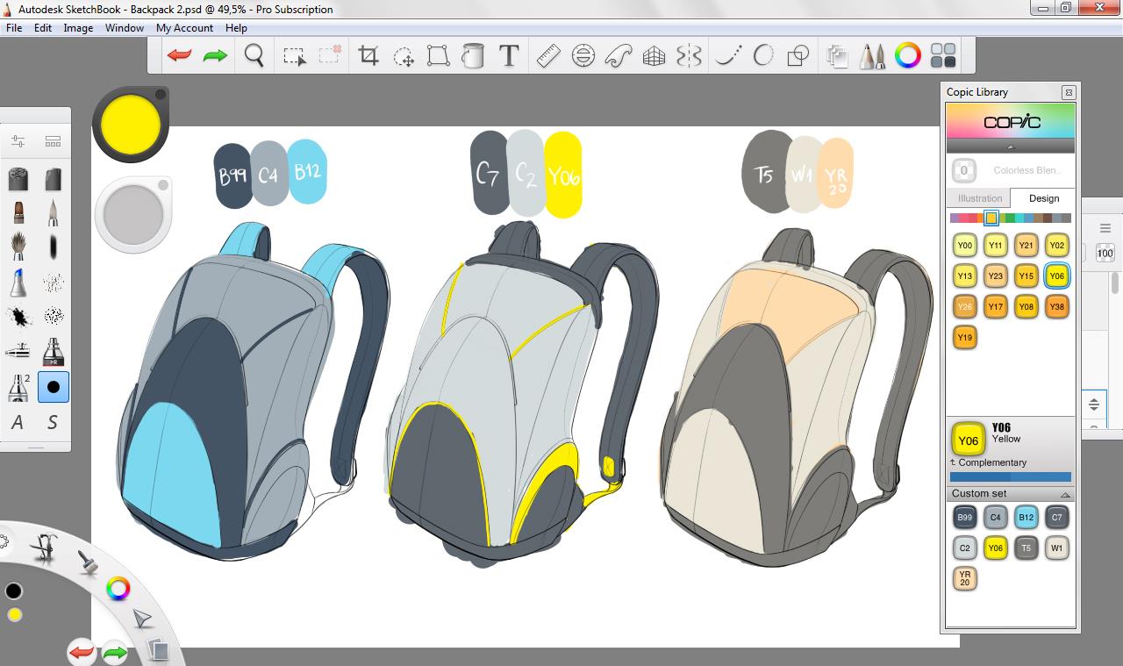Select the round hard dot brush
The width and height of the screenshot is (1123, 666).
pyautogui.click(x=53, y=387)
